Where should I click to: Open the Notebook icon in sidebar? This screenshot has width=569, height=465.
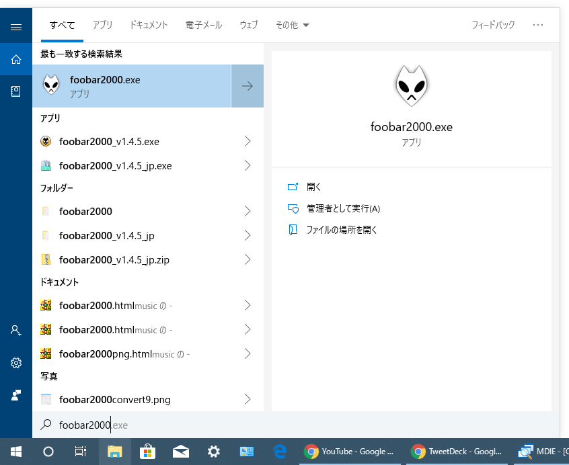click(15, 91)
